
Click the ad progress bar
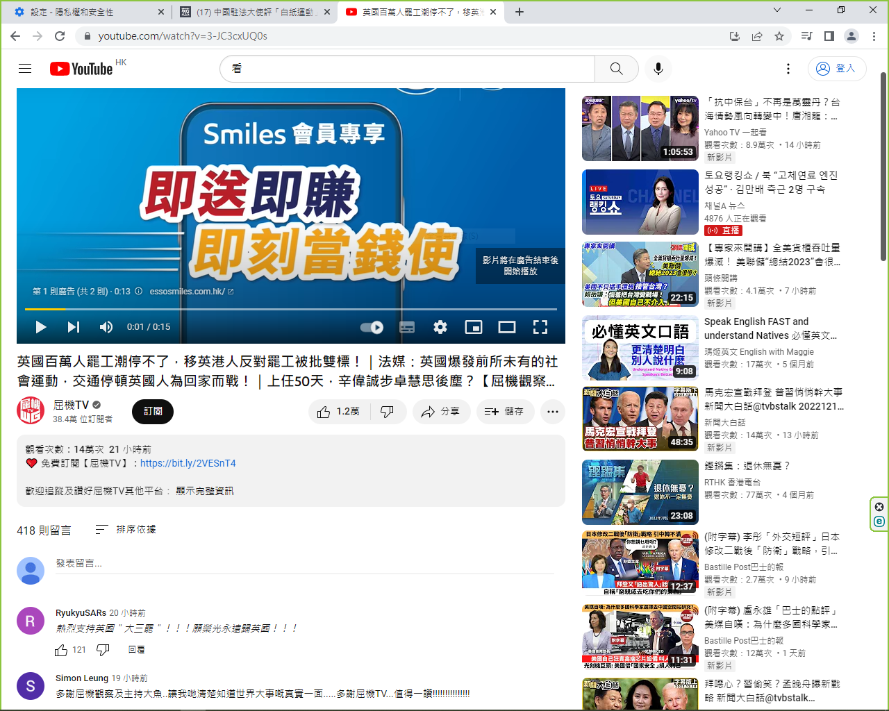291,309
